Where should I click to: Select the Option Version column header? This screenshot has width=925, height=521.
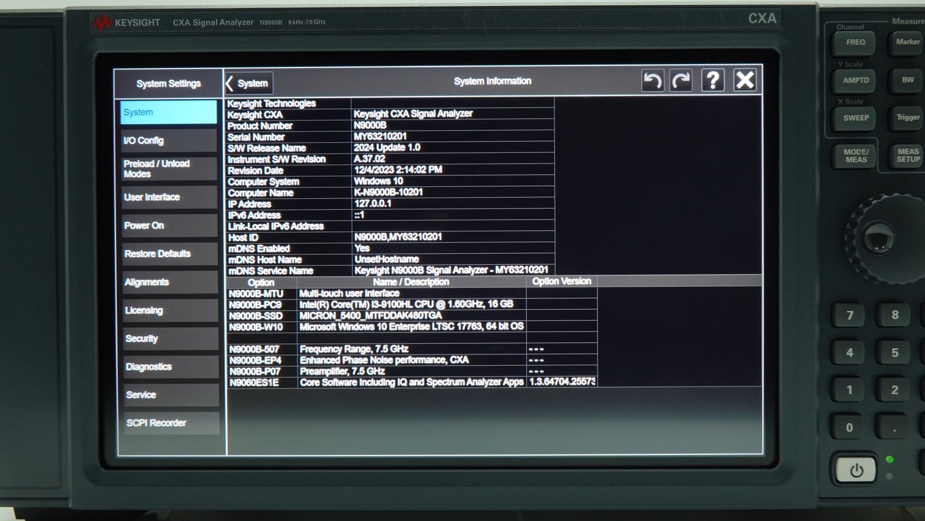(561, 282)
